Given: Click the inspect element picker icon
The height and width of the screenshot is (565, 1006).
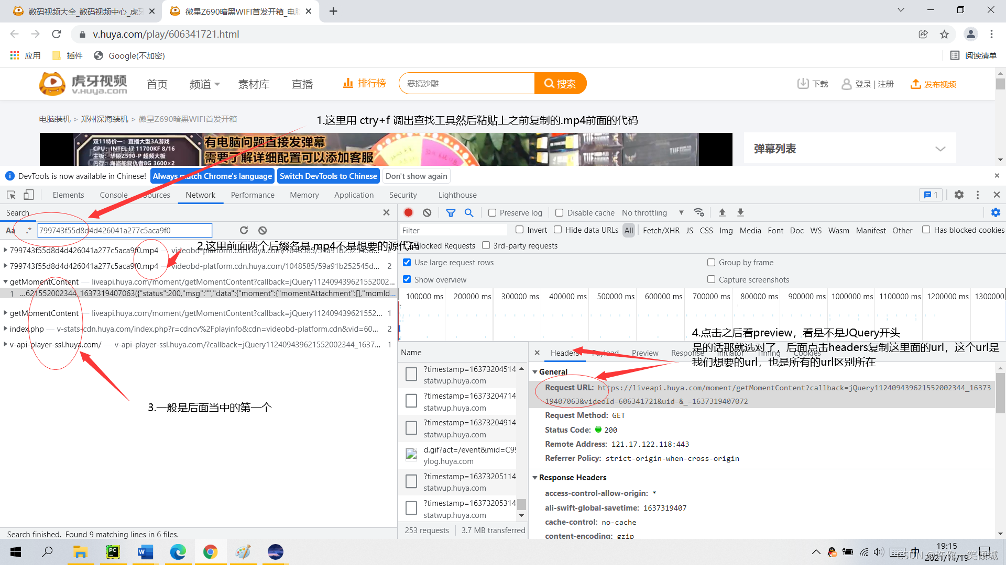Looking at the screenshot, I should [11, 195].
